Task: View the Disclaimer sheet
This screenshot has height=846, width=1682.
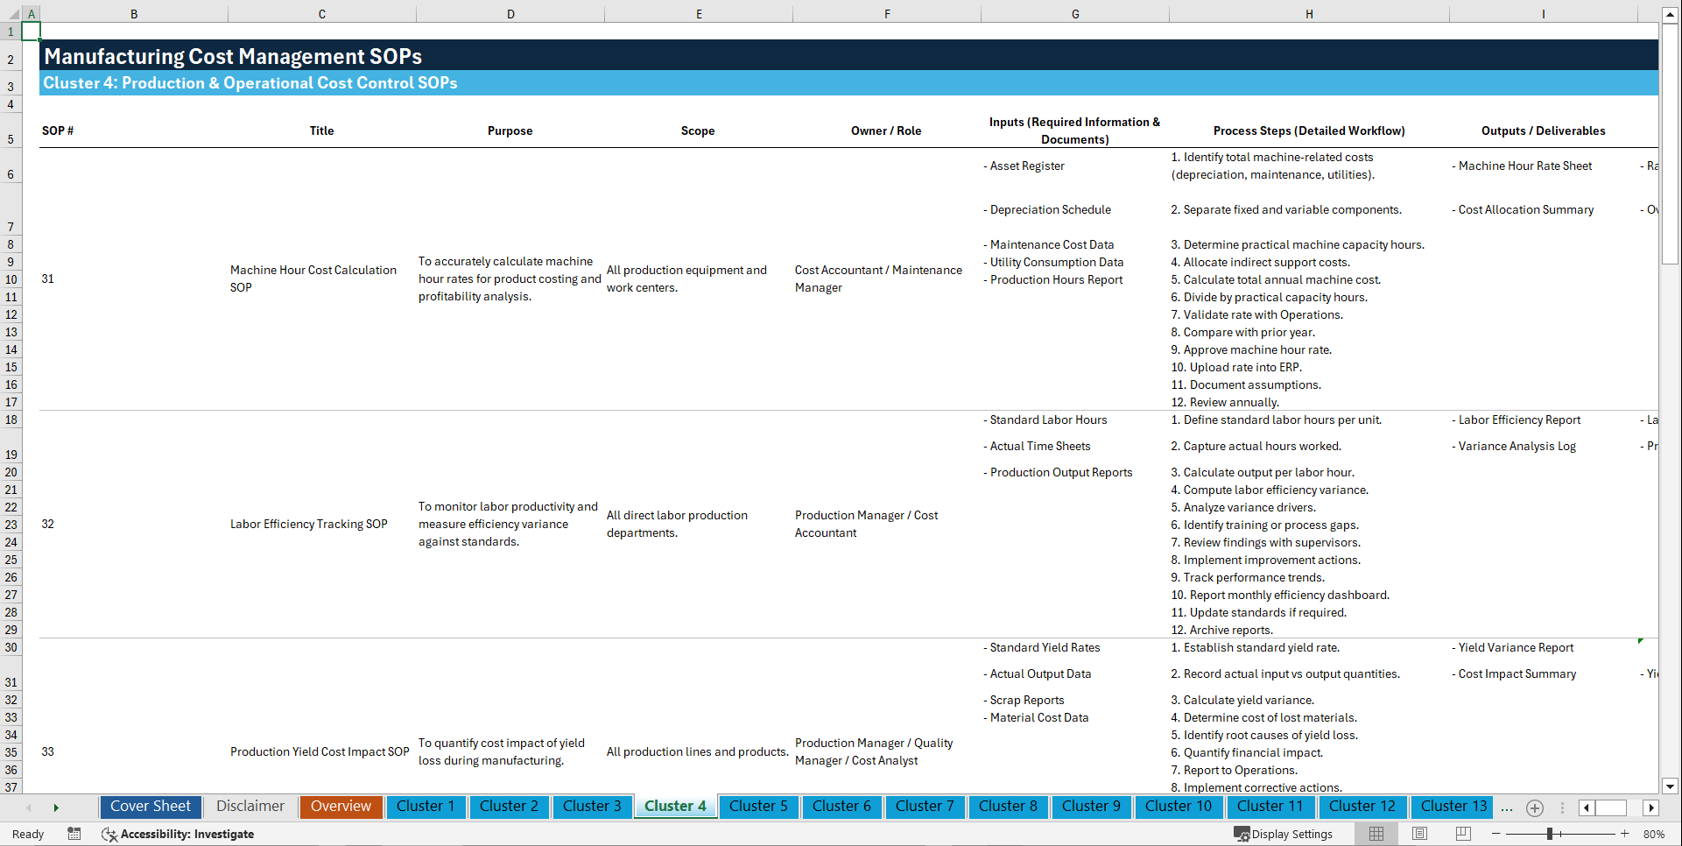Action: coord(250,806)
